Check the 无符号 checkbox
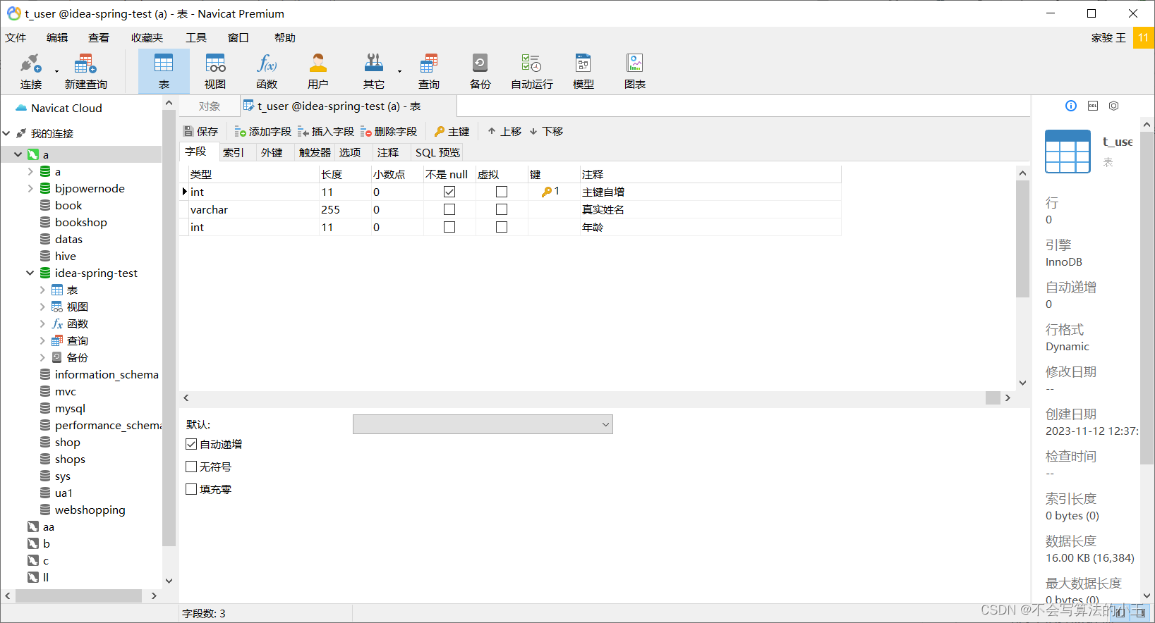1155x623 pixels. (x=191, y=467)
